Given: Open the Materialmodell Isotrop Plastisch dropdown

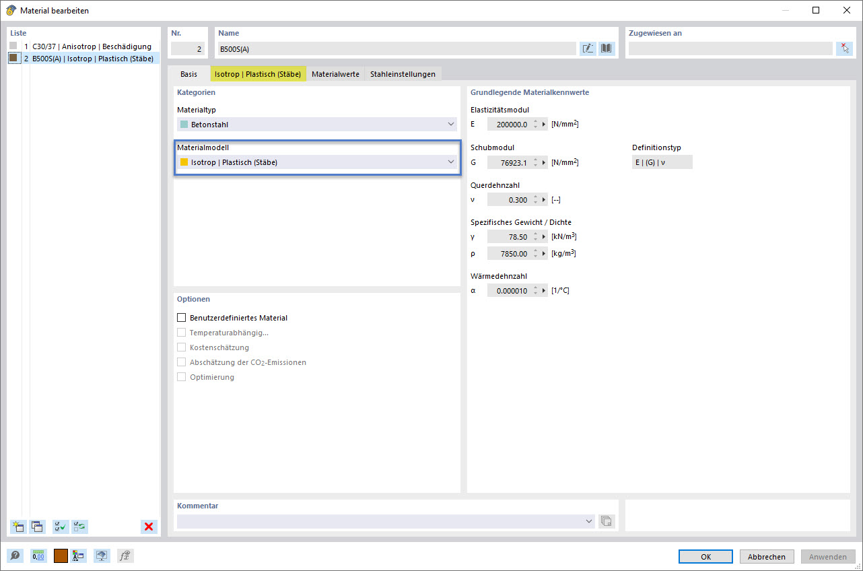Looking at the screenshot, I should [317, 162].
